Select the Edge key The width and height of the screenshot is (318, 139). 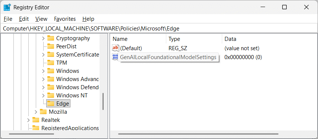(x=63, y=104)
